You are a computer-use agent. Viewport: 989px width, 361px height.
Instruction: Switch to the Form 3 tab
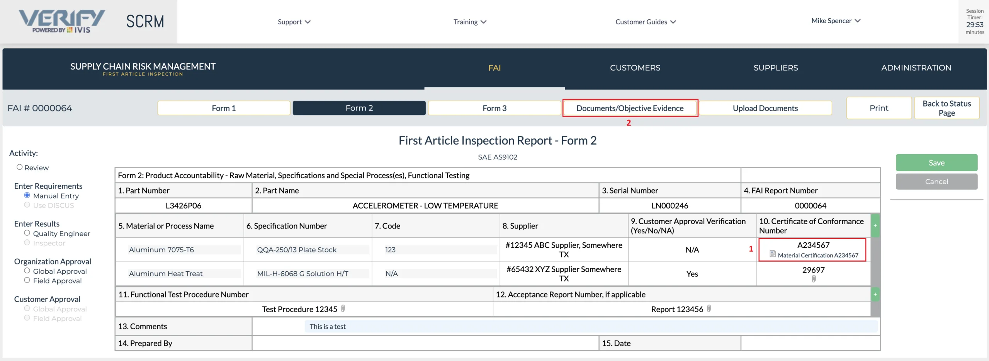pyautogui.click(x=494, y=108)
